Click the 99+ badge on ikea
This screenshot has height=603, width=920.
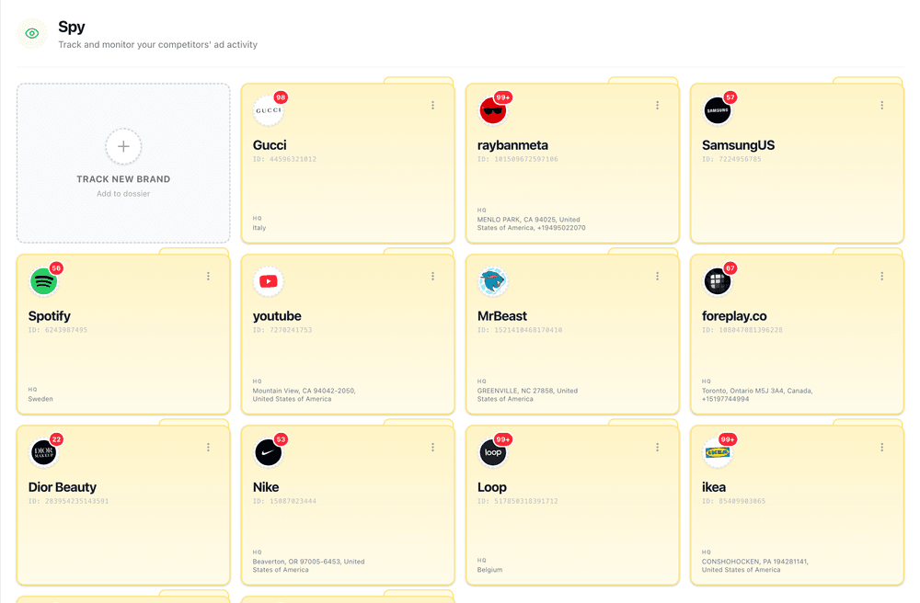728,439
